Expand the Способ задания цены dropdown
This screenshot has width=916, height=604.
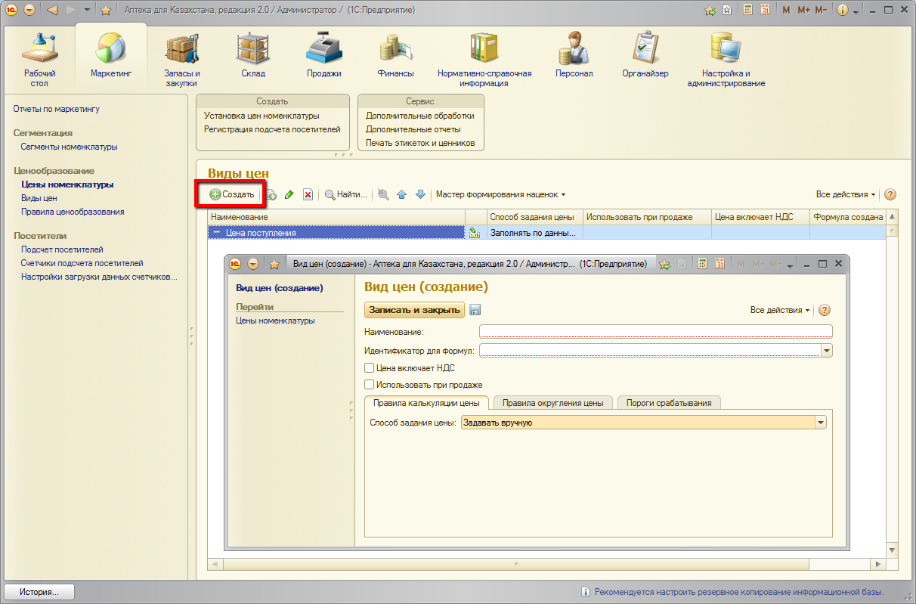point(821,423)
